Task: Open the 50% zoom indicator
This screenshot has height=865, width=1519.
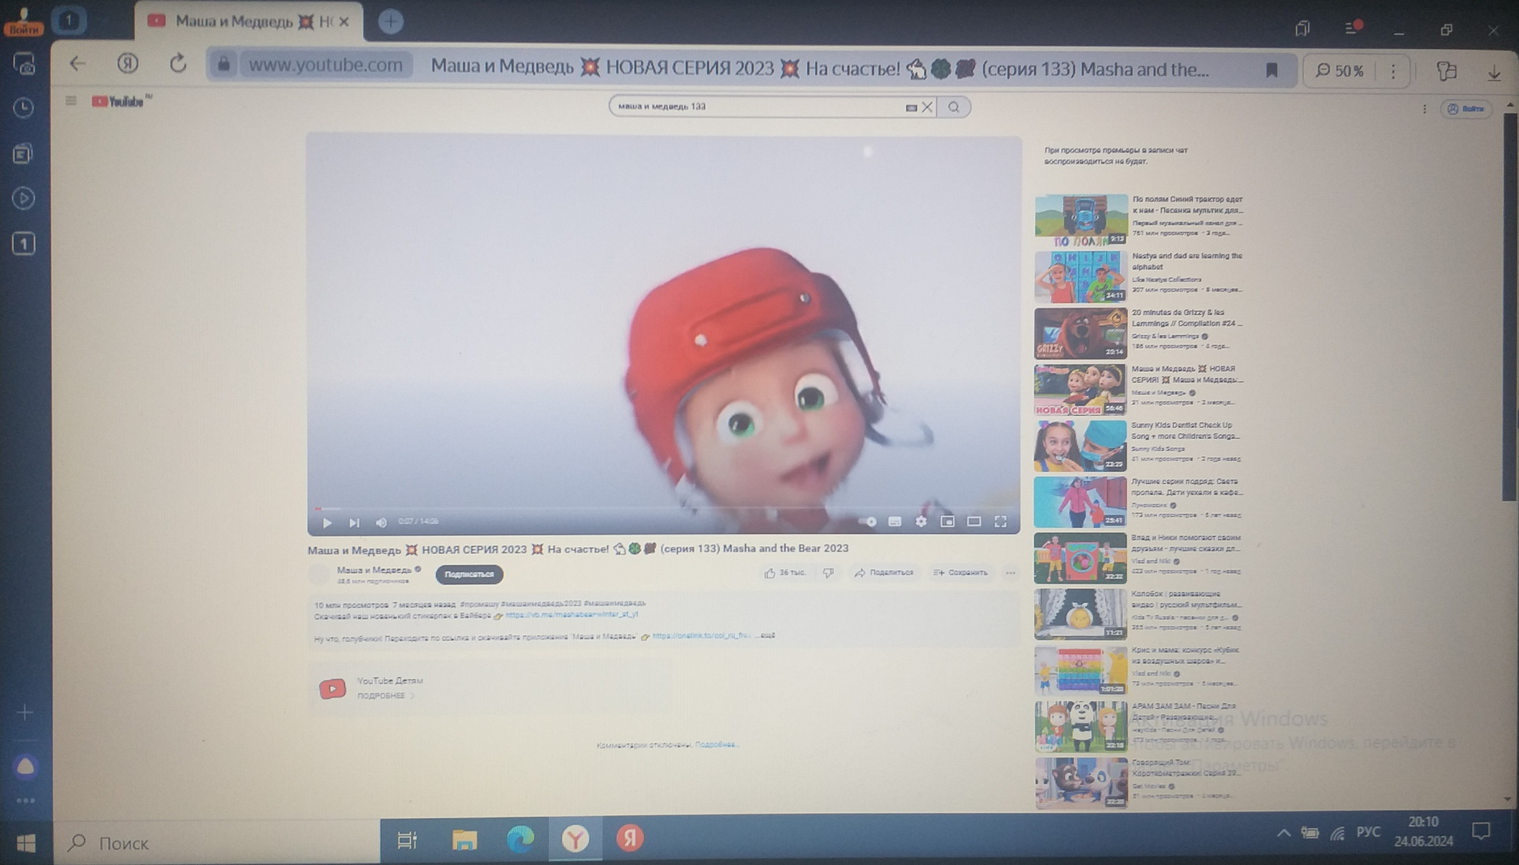Action: [x=1340, y=71]
